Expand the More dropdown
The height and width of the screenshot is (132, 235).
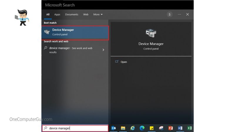(x=98, y=14)
